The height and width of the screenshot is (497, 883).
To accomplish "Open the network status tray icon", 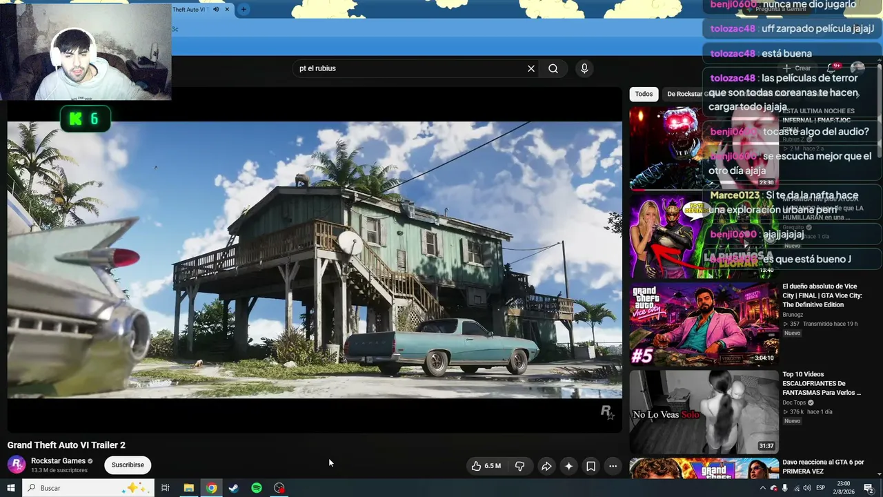I will point(796,488).
